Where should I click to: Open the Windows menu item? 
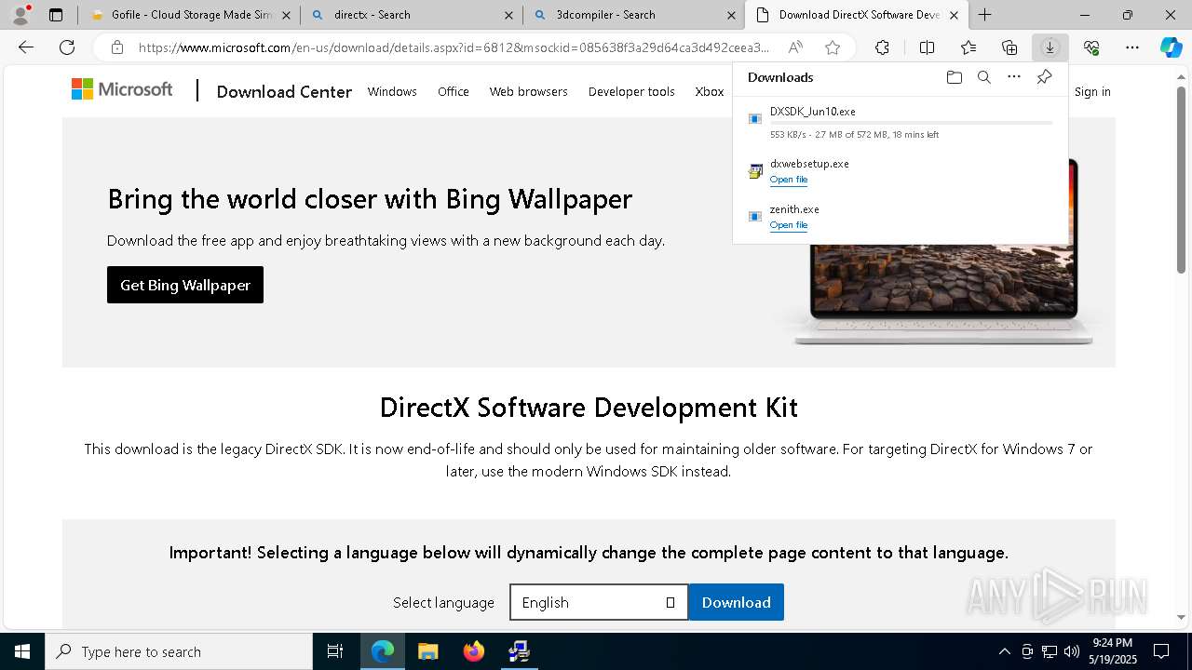392,91
